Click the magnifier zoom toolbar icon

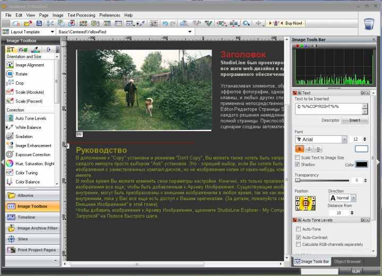[246, 23]
